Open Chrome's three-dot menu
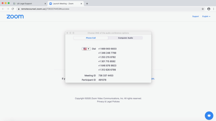The width and height of the screenshot is (216, 121). click(214, 9)
